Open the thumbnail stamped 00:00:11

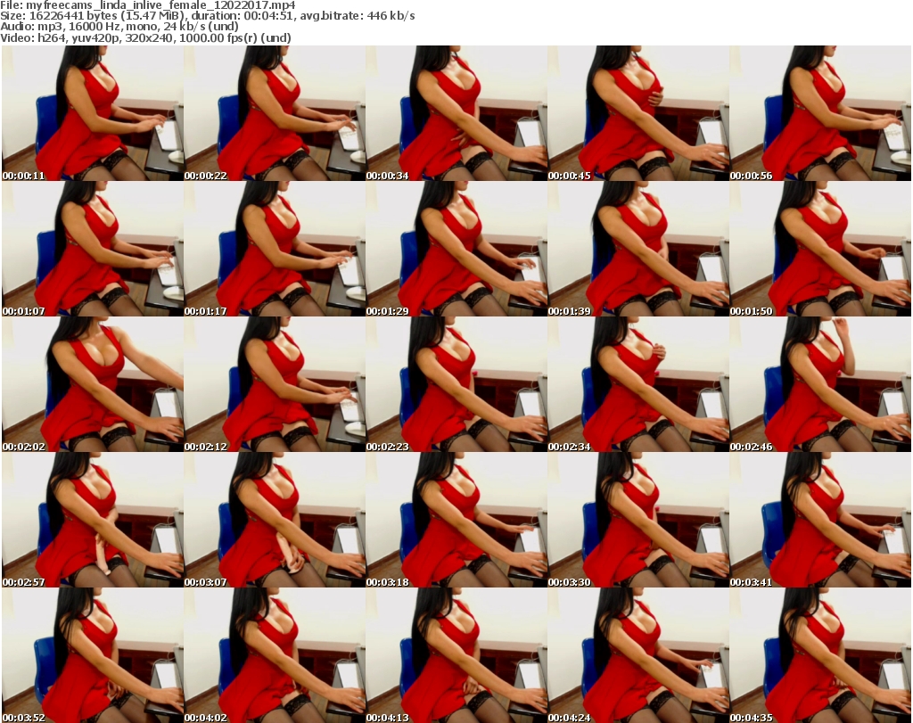93,113
